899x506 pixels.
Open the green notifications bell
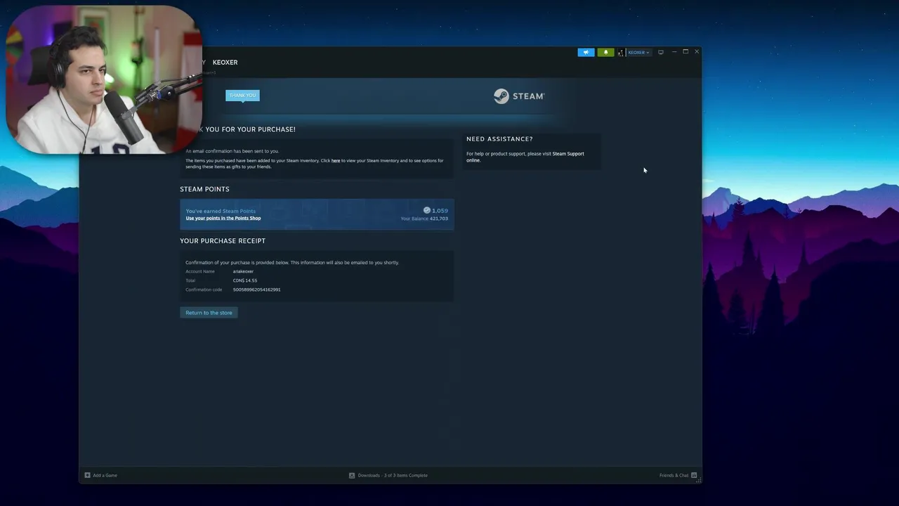tap(605, 52)
